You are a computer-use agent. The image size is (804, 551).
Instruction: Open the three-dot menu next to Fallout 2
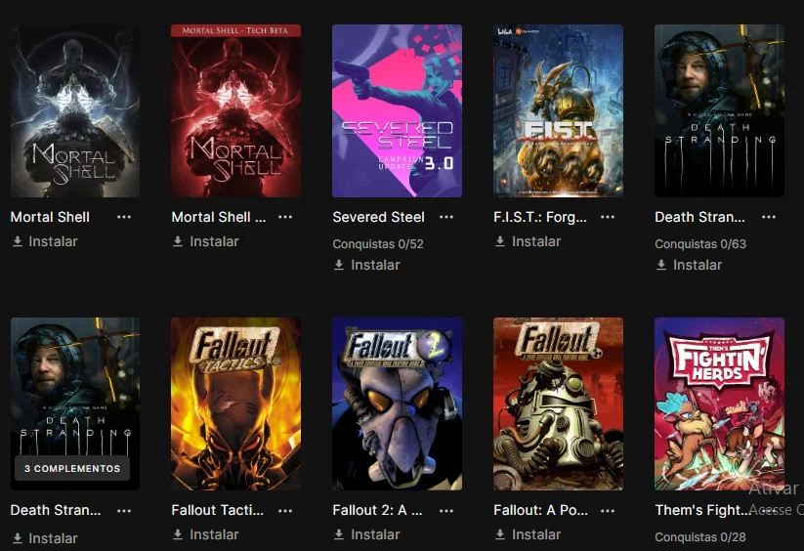click(446, 510)
